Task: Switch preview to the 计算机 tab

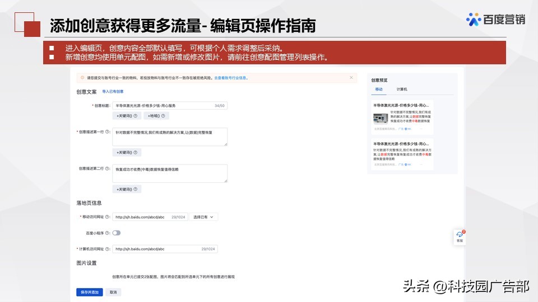Action: tap(402, 89)
